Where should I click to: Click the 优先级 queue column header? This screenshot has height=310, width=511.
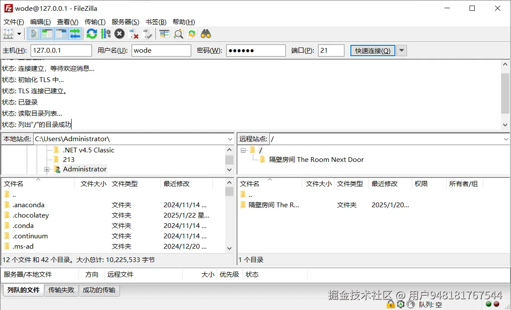click(229, 275)
